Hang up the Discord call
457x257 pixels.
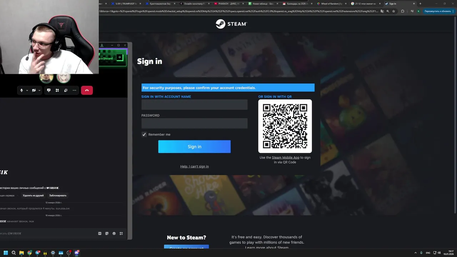point(87,90)
